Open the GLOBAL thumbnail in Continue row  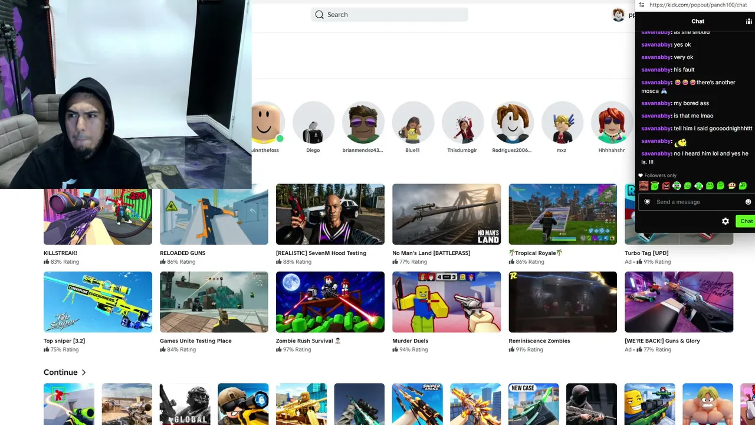tap(185, 404)
